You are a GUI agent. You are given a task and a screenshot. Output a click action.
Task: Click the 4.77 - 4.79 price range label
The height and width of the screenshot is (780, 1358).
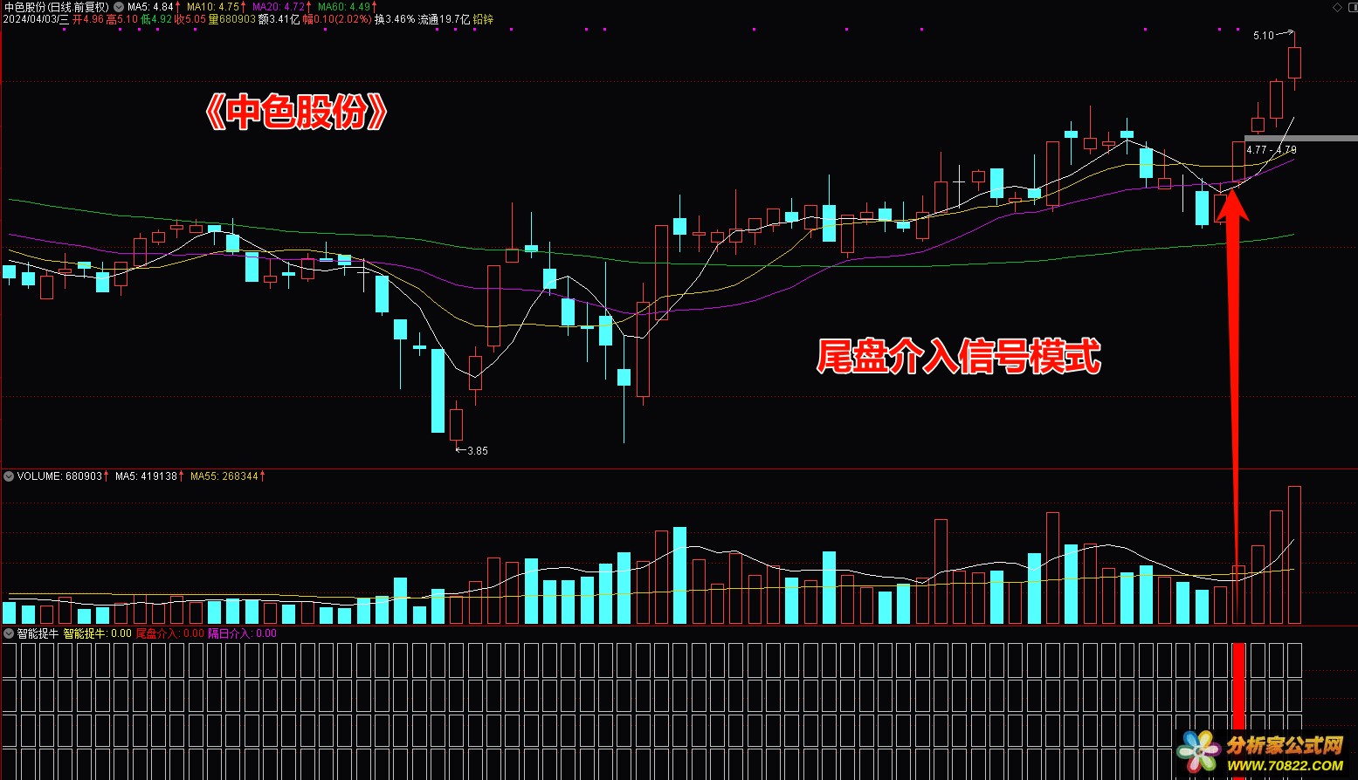(x=1271, y=150)
